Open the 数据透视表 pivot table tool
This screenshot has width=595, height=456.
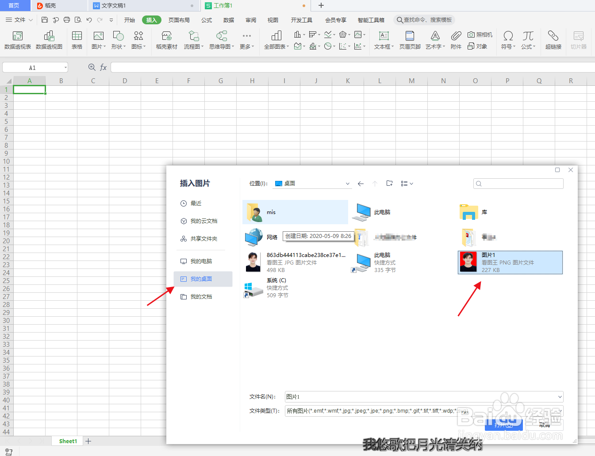(x=18, y=40)
